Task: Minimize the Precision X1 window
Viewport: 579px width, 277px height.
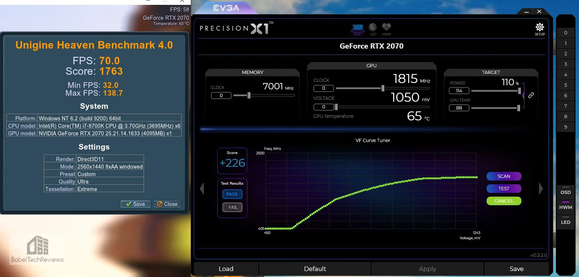Action: pyautogui.click(x=527, y=12)
